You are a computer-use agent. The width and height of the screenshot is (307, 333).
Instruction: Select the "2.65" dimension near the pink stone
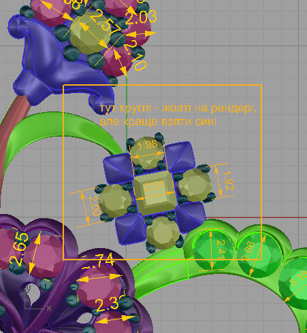pos(20,249)
